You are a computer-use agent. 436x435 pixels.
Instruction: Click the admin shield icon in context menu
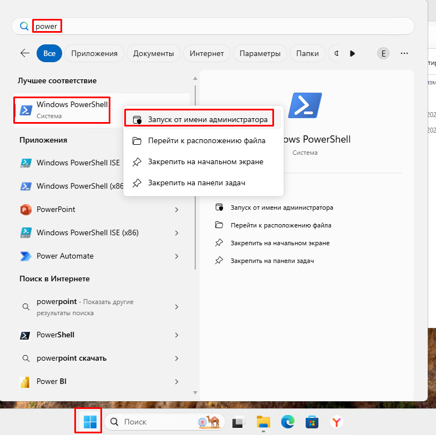(x=137, y=120)
